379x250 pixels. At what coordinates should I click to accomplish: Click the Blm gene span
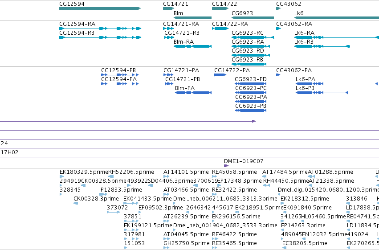[x=193, y=18]
